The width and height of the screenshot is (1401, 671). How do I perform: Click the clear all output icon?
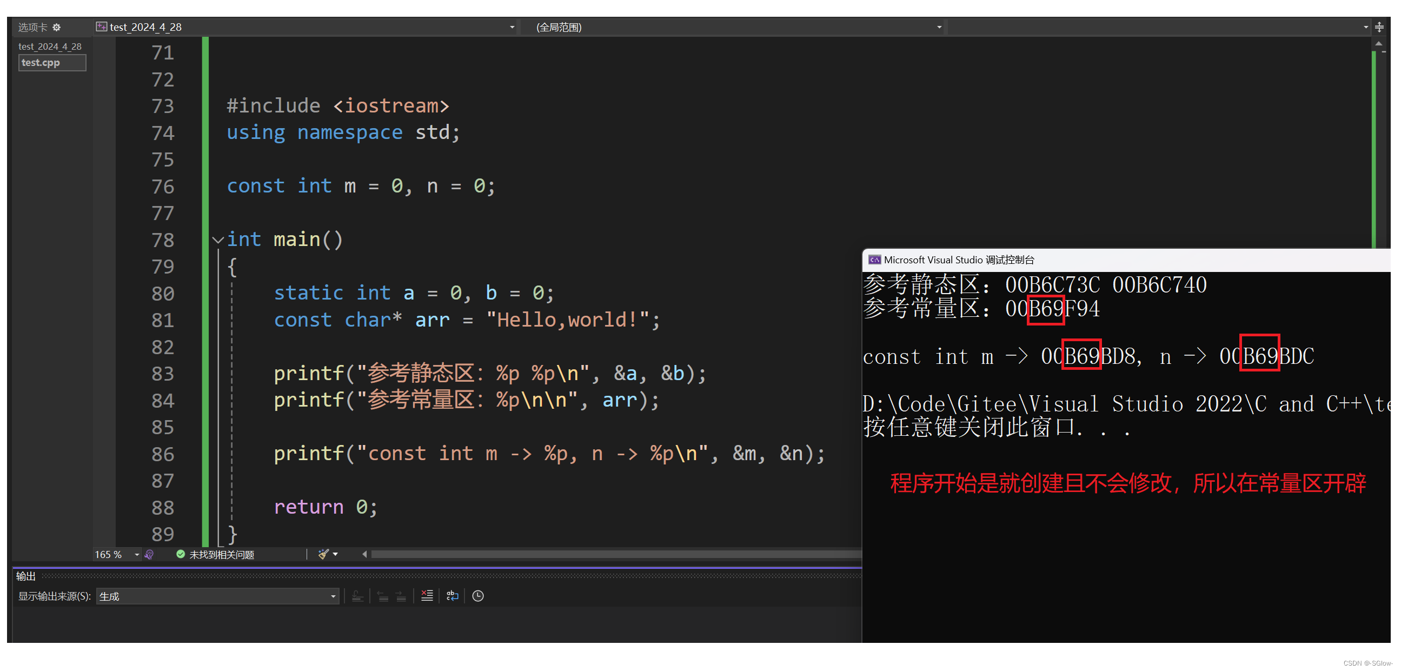pos(427,596)
